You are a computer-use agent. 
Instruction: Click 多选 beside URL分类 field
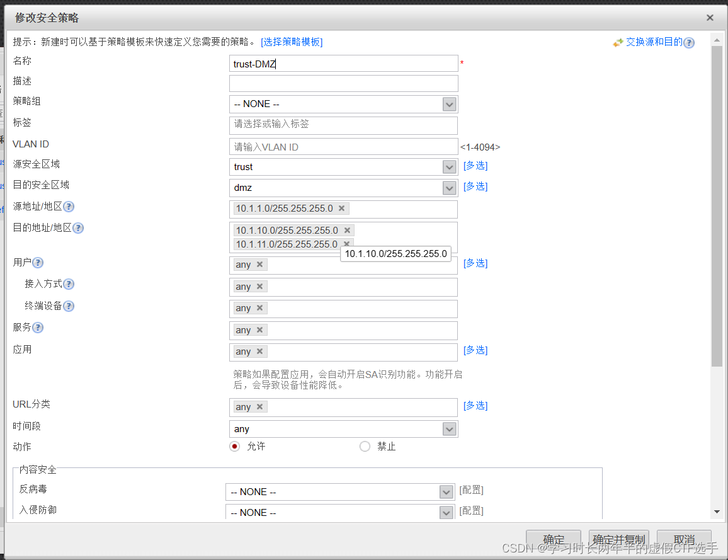point(475,406)
